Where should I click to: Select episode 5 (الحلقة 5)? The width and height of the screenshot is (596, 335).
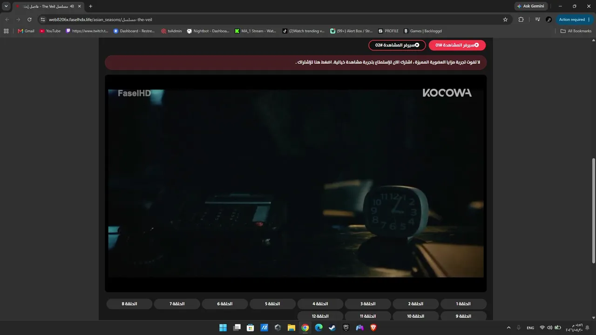coord(272,304)
